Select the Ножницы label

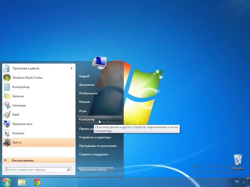click(19, 105)
